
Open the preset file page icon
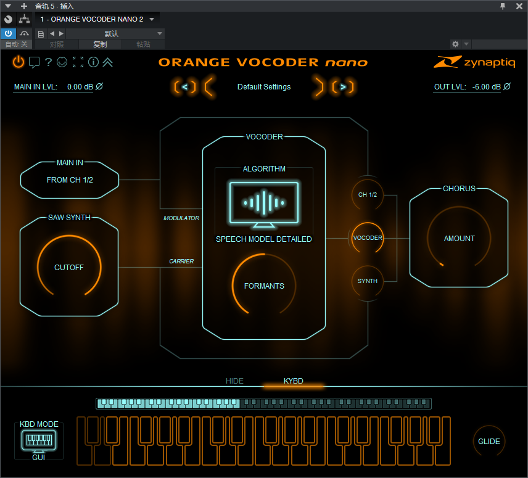(41, 34)
